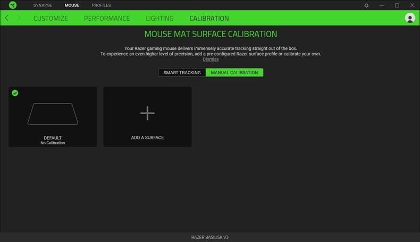The height and width of the screenshot is (242, 420).
Task: Click Razer Basilisk V3 device name
Action: pos(210,237)
